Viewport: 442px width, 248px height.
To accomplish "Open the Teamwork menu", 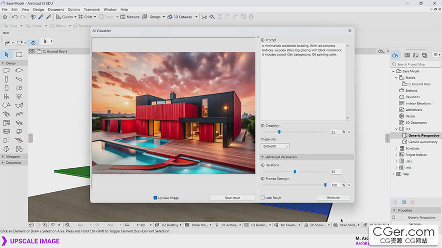I will [x=92, y=10].
